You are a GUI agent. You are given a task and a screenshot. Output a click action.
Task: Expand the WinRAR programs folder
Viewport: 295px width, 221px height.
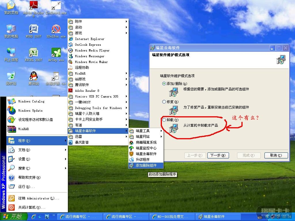pyautogui.click(x=98, y=73)
